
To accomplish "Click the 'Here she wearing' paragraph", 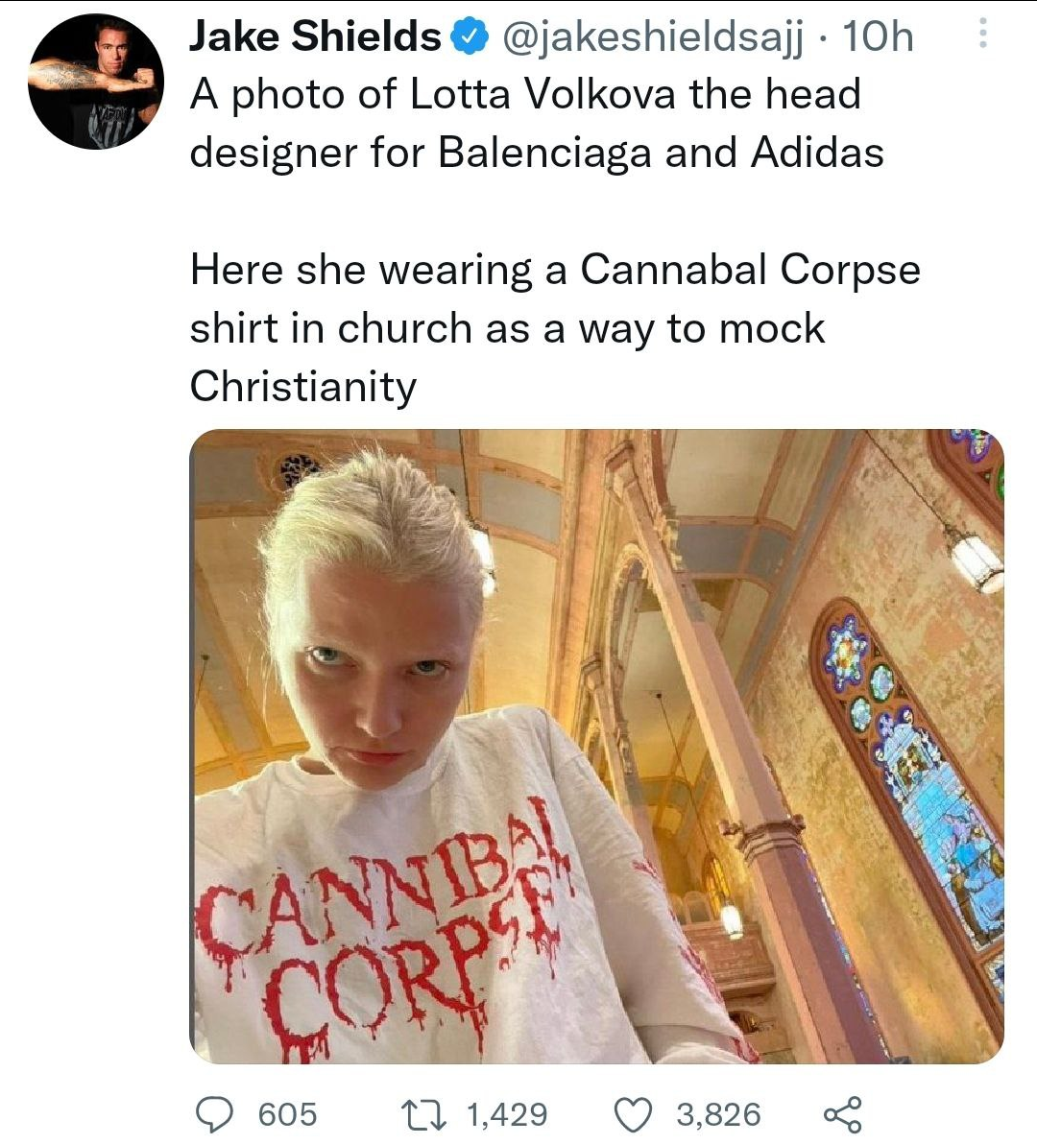I will coord(555,327).
